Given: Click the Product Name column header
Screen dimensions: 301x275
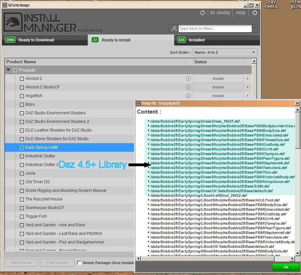Looking at the screenshot, I should pos(95,62).
